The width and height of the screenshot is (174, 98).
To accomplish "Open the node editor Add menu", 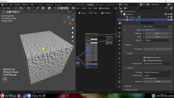I will pos(90,8).
